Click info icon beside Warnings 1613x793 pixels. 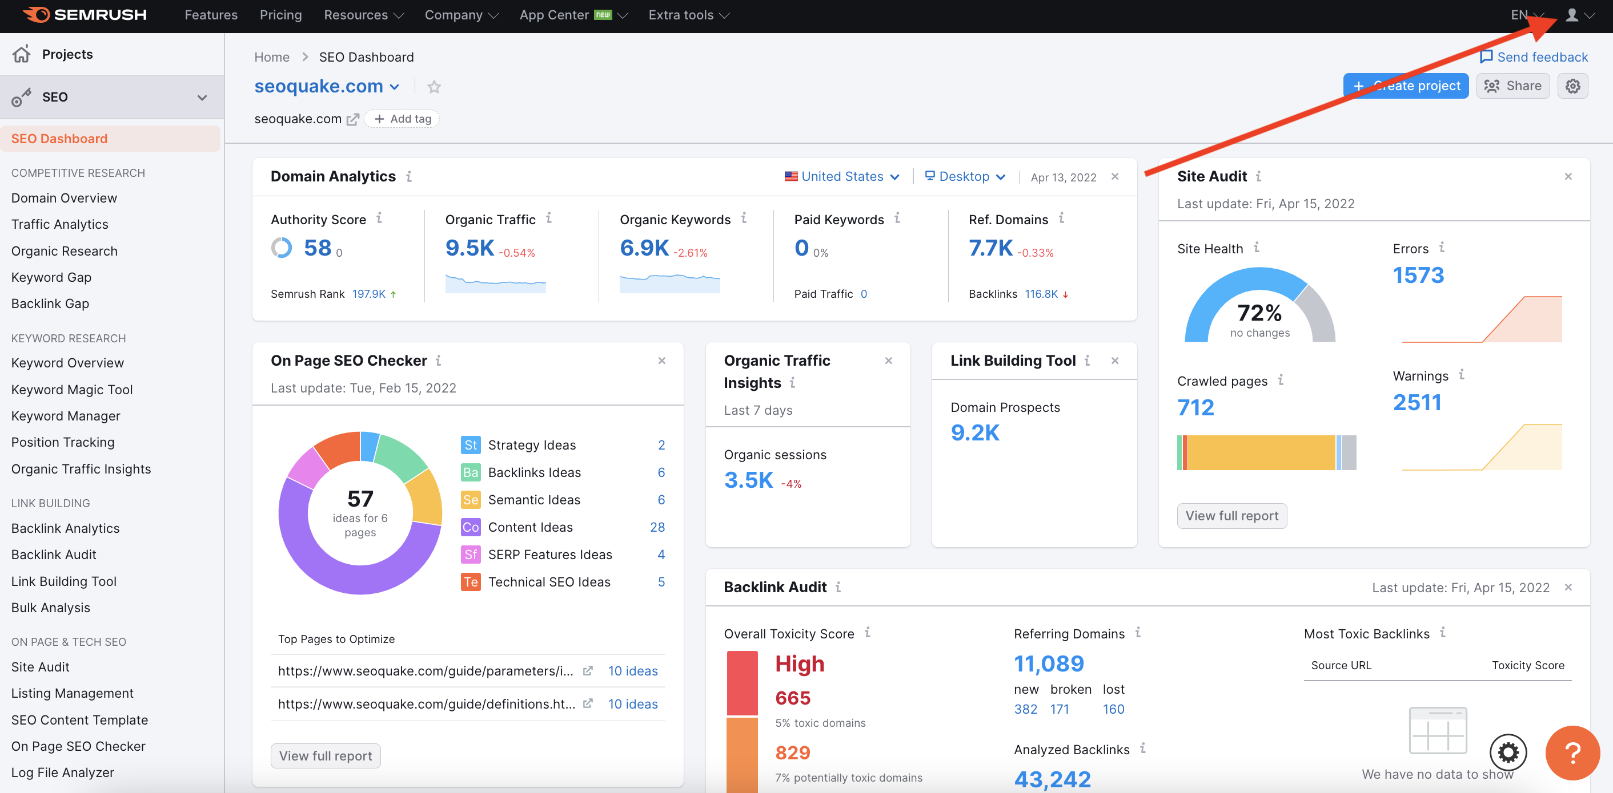(x=1462, y=375)
